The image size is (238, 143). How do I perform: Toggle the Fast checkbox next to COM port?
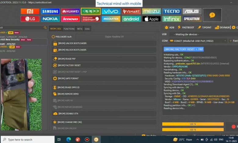[231, 41]
